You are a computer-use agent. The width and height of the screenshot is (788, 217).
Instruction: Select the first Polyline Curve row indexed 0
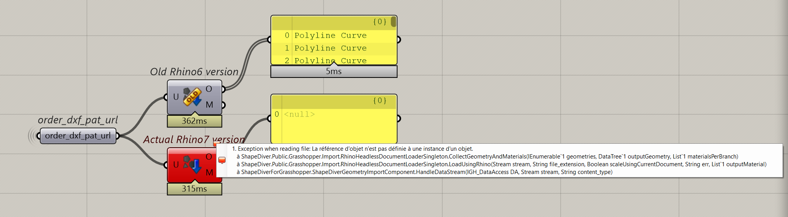pos(334,36)
